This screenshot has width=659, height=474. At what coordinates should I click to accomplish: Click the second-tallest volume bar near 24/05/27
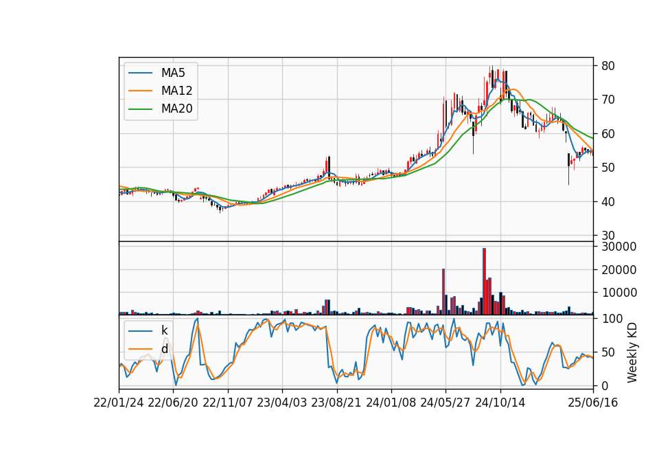click(443, 291)
